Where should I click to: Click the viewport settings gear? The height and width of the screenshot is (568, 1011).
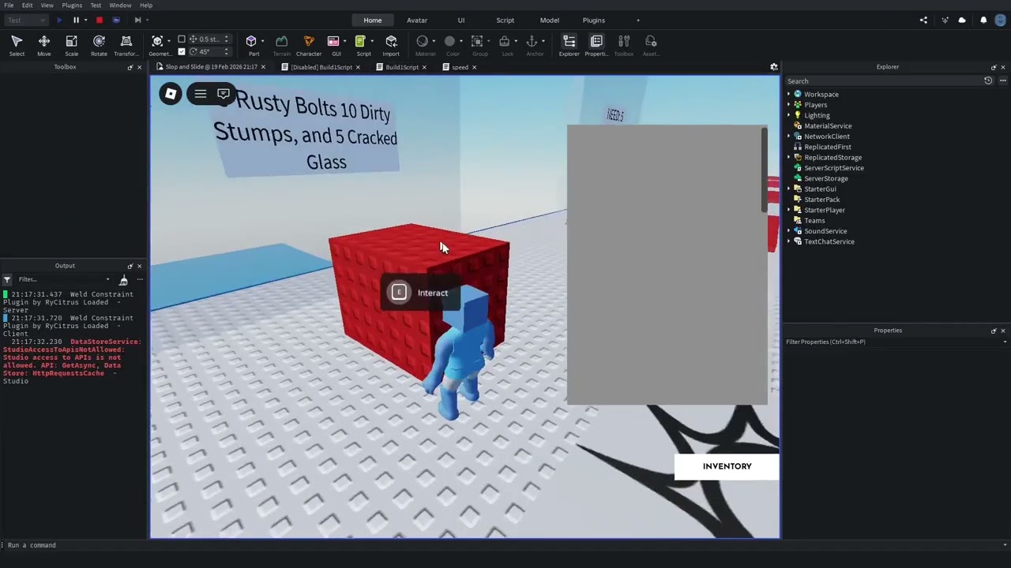click(774, 67)
